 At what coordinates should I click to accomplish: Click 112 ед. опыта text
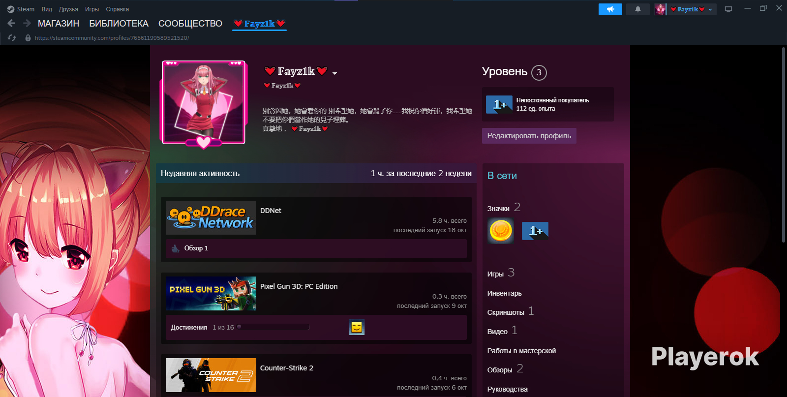click(536, 109)
